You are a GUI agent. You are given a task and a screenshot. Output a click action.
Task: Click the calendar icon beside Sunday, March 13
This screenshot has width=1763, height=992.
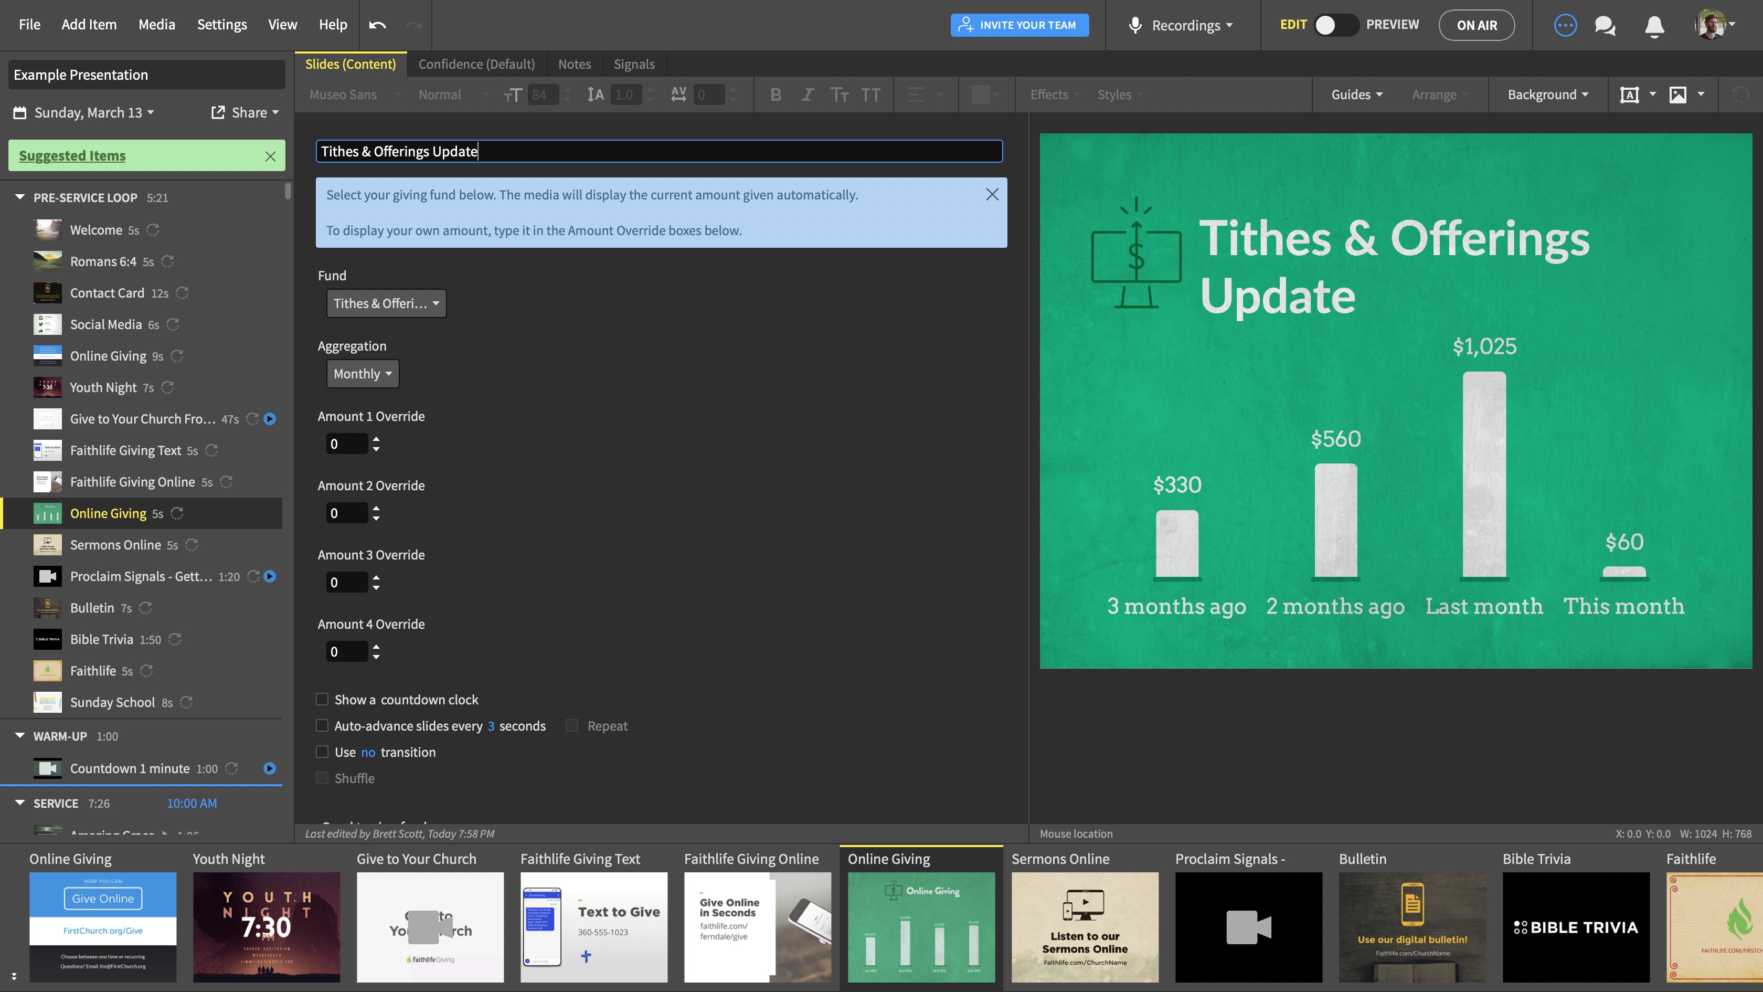pyautogui.click(x=20, y=112)
